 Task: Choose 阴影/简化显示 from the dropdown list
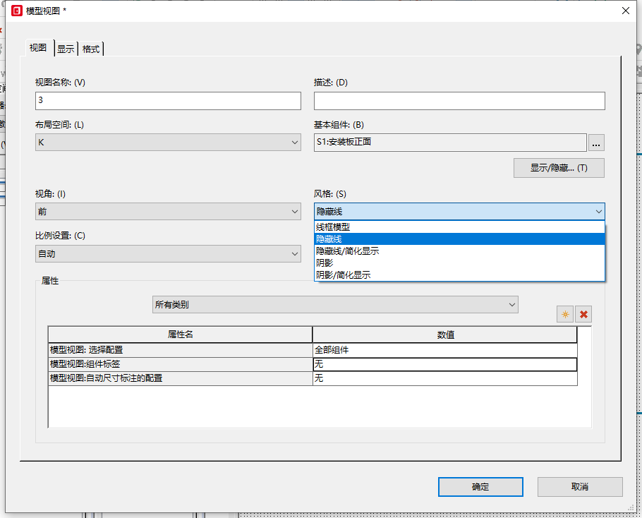(x=343, y=275)
